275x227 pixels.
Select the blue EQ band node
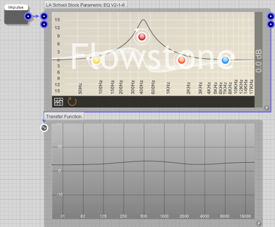[225, 60]
